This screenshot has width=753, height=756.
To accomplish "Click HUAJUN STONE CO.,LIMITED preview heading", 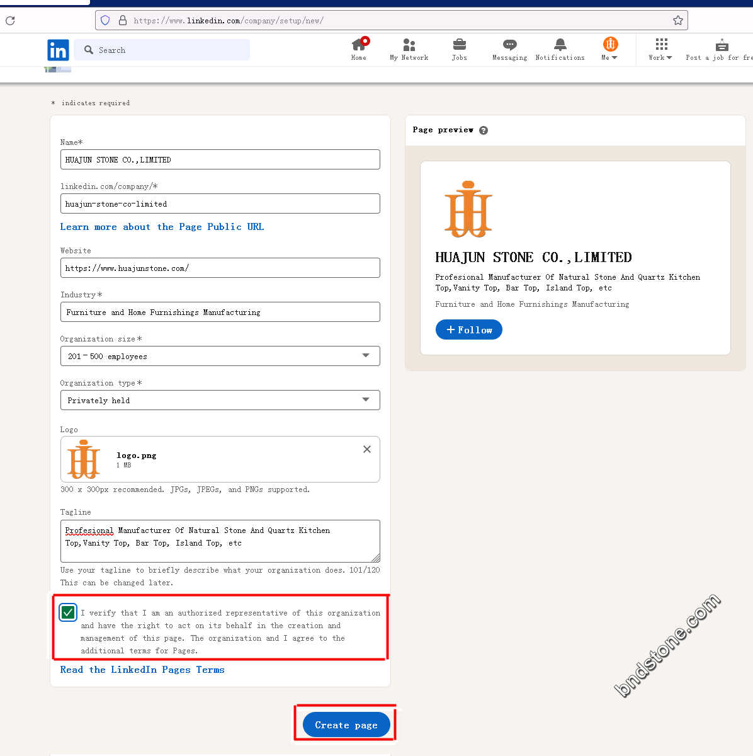I will [x=534, y=257].
